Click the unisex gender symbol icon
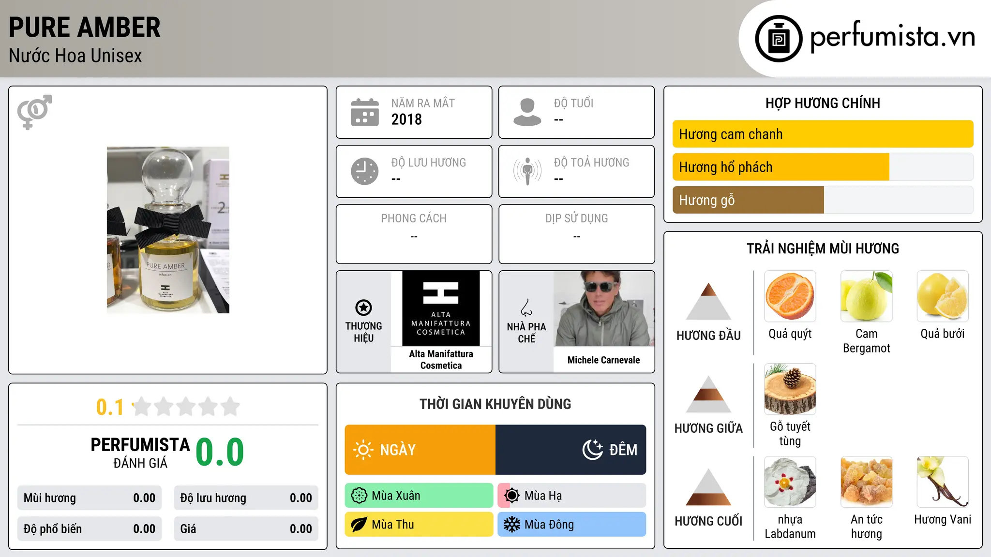Viewport: 991px width, 557px height. click(x=34, y=112)
